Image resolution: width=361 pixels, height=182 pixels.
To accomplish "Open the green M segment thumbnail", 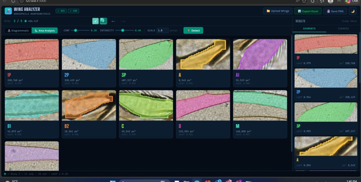I will [260, 105].
